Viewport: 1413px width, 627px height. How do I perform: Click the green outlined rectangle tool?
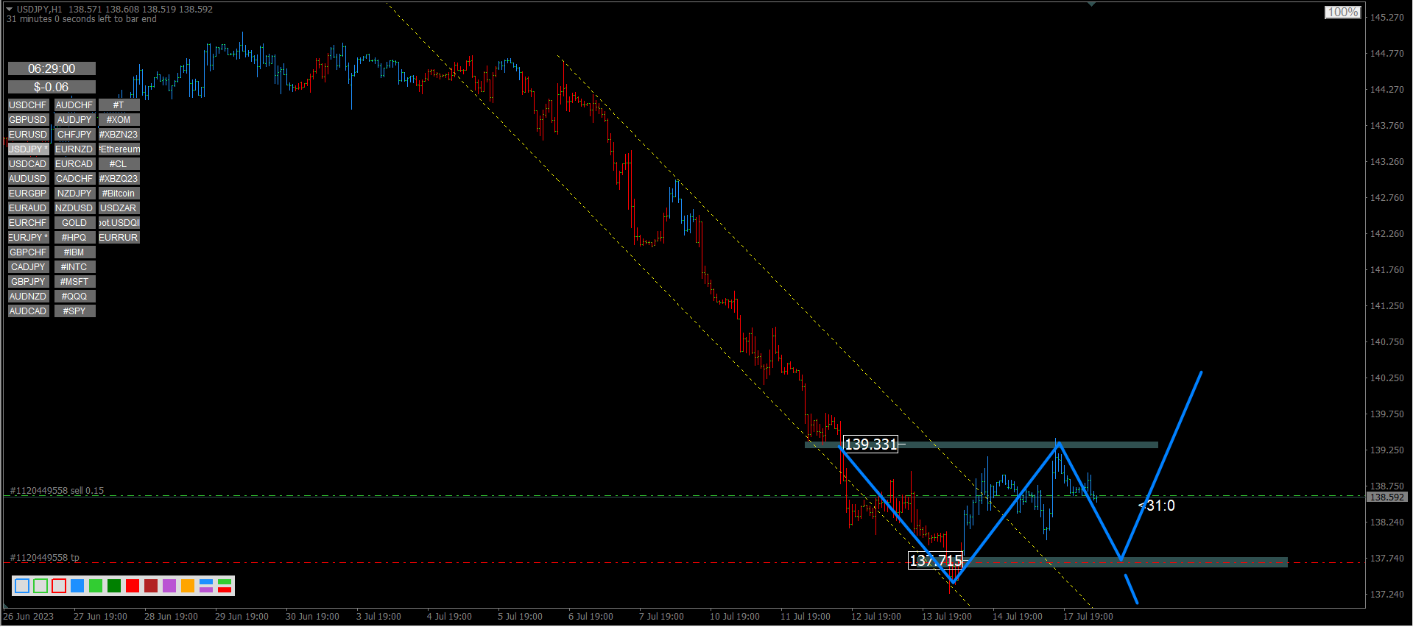click(x=40, y=586)
